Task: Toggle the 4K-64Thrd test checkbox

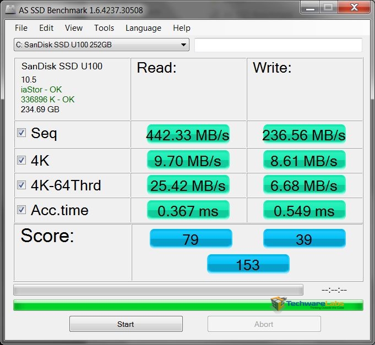Action: click(x=21, y=185)
